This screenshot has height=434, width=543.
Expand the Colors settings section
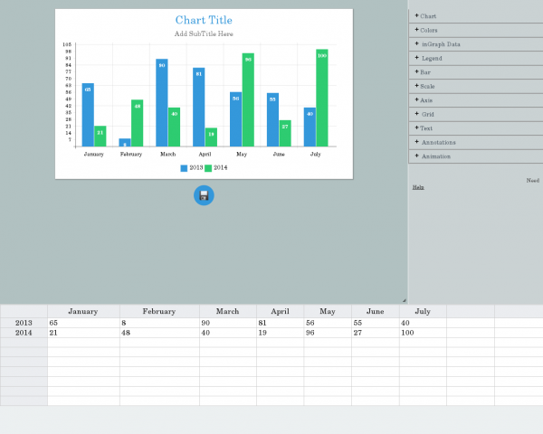point(428,30)
